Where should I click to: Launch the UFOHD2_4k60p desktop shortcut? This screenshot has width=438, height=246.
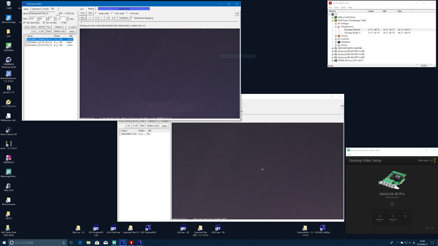(x=323, y=229)
